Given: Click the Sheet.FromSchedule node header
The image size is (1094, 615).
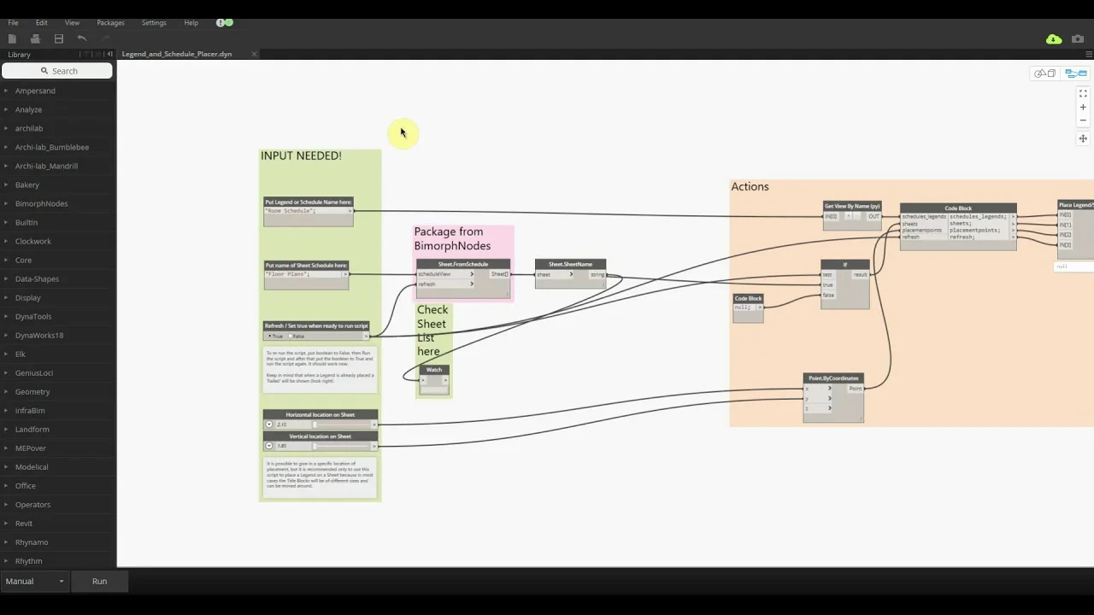Looking at the screenshot, I should point(463,264).
